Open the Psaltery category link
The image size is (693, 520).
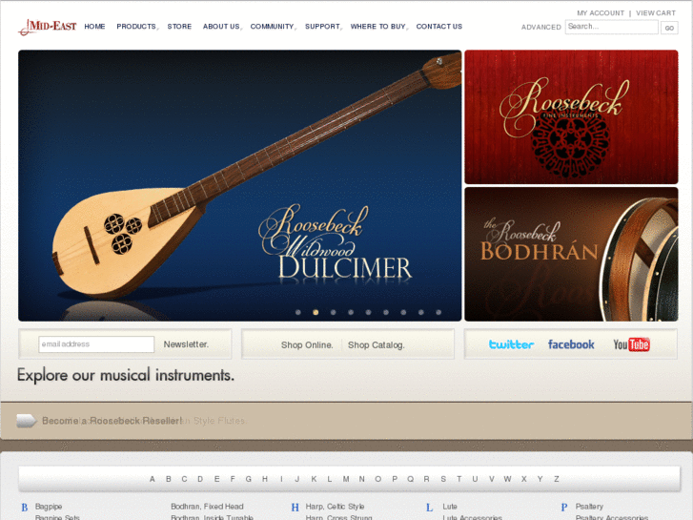click(589, 507)
